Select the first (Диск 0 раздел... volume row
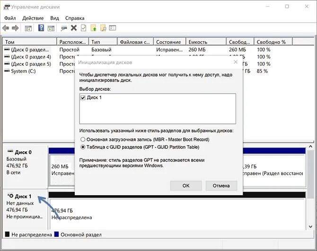Screen dimensions: 317x251 pos(30,50)
